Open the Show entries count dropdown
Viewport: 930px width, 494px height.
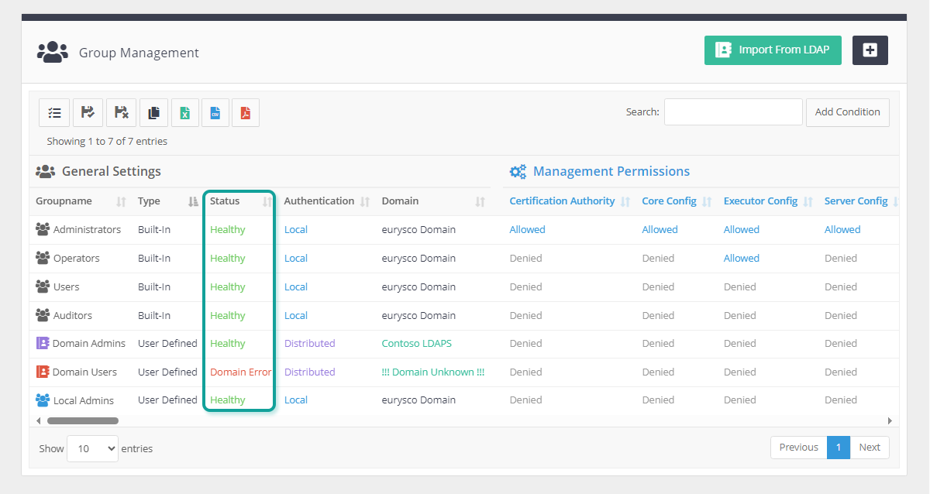click(x=92, y=449)
